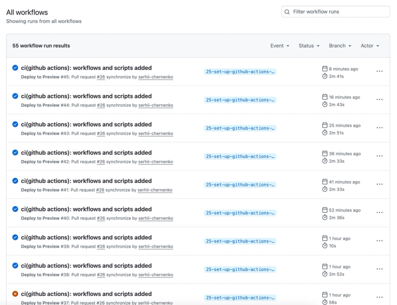Click '1 hour ago' timestamp in run #39
This screenshot has width=397, height=305.
340,238
